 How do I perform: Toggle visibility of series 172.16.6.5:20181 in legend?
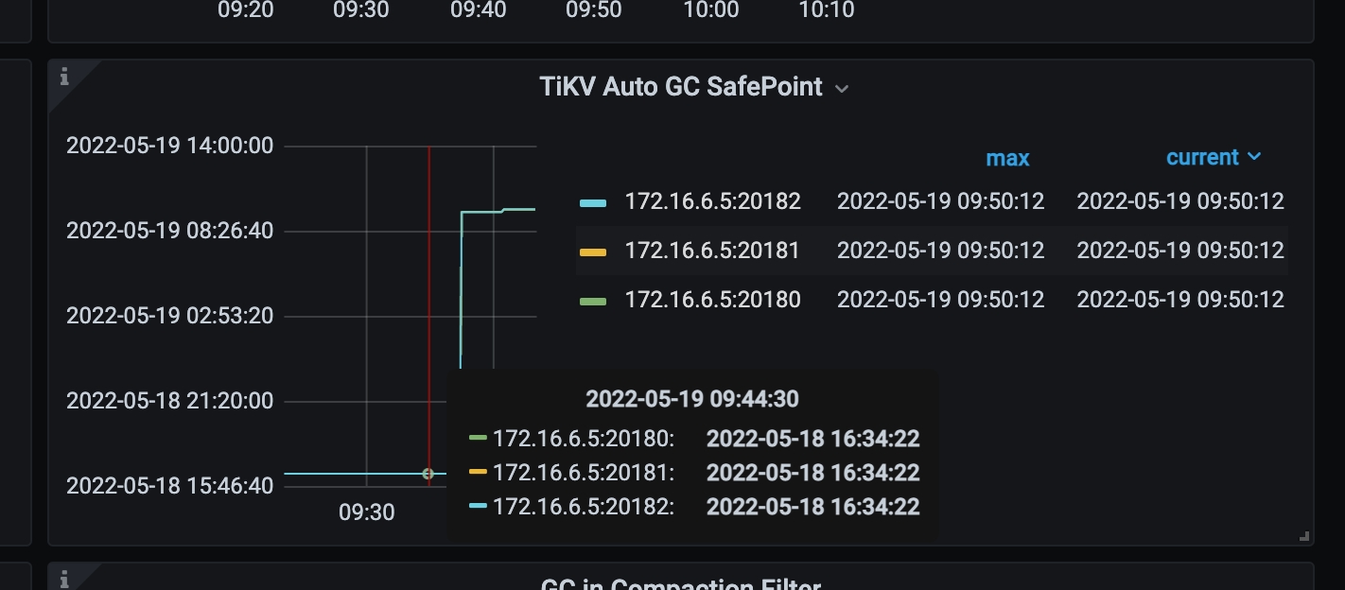click(x=712, y=251)
